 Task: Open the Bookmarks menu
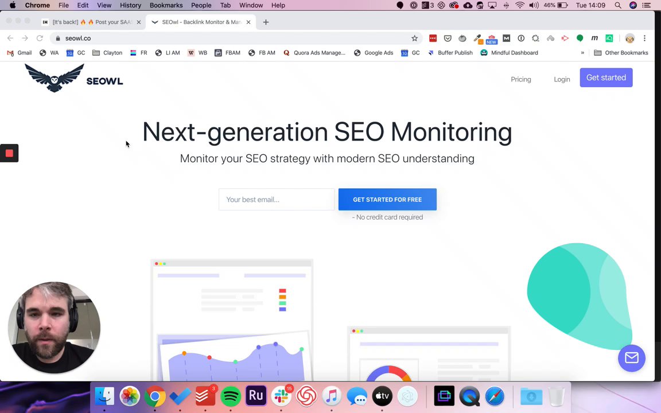[x=166, y=6]
